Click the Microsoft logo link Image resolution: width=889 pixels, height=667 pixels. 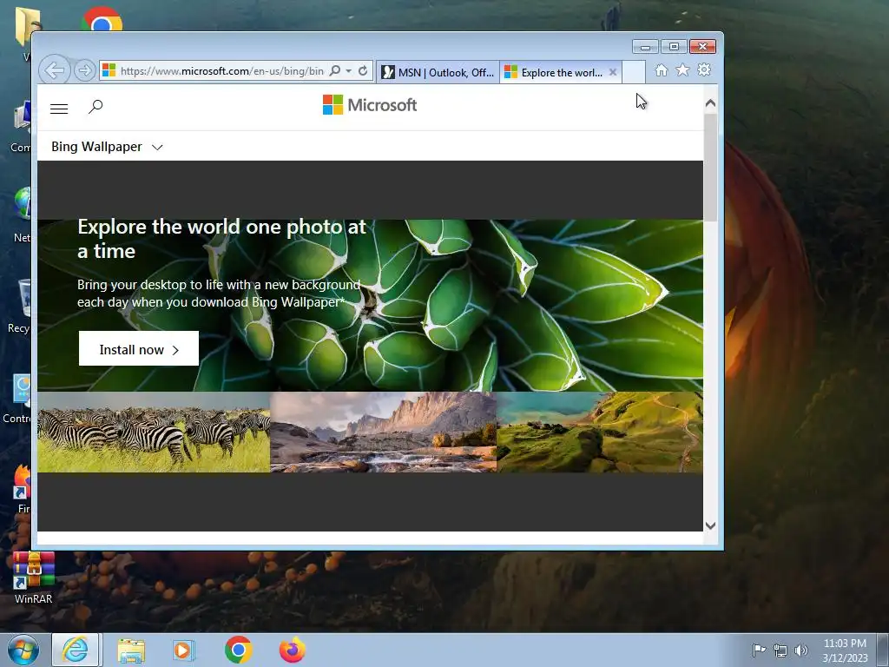(x=370, y=105)
